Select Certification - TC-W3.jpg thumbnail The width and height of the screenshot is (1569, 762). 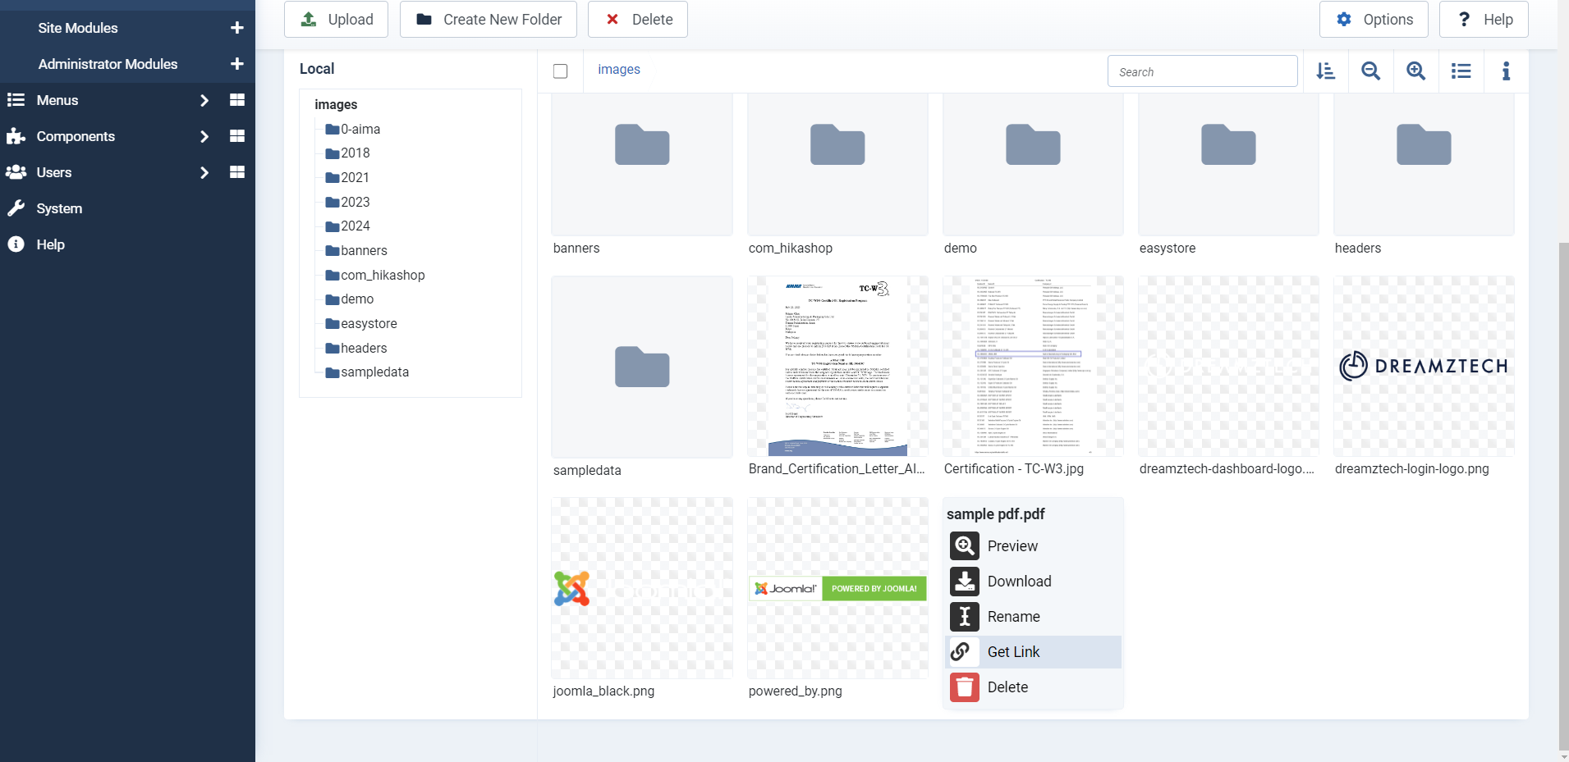tap(1033, 366)
